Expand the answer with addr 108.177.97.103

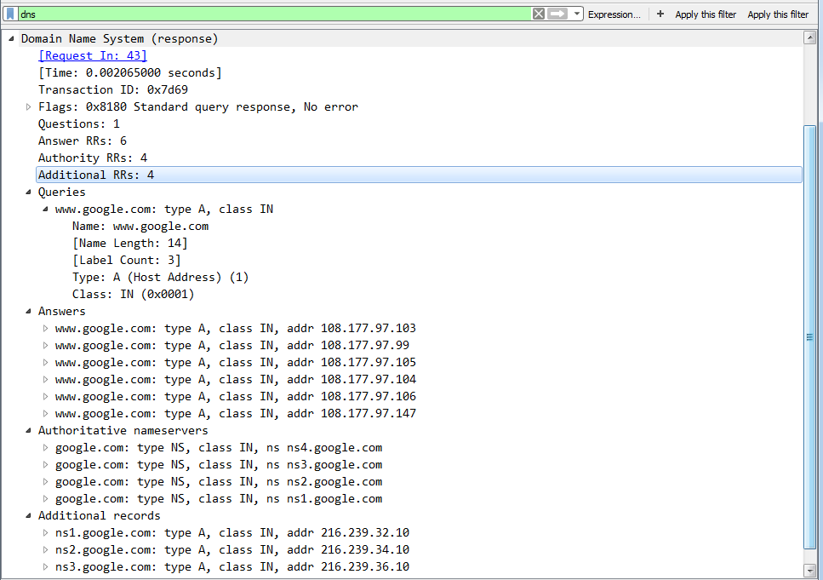pyautogui.click(x=45, y=328)
